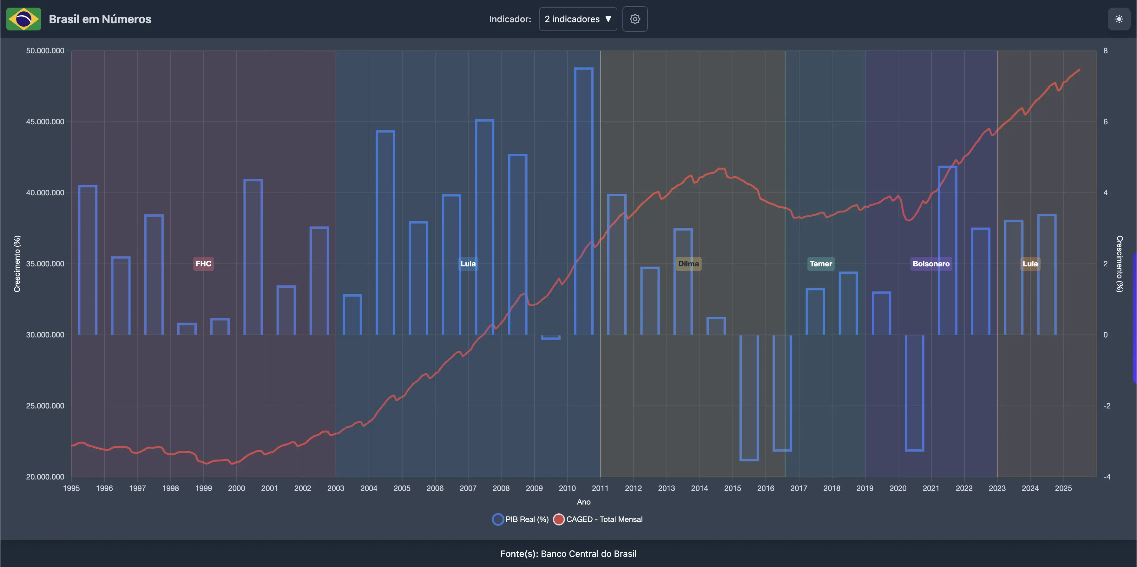
Task: Click the Banco Central do Brasil source text
Action: [x=588, y=554]
